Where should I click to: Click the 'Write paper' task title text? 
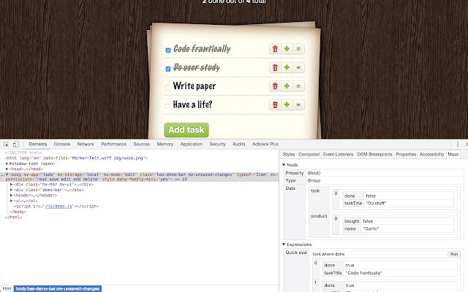[195, 86]
